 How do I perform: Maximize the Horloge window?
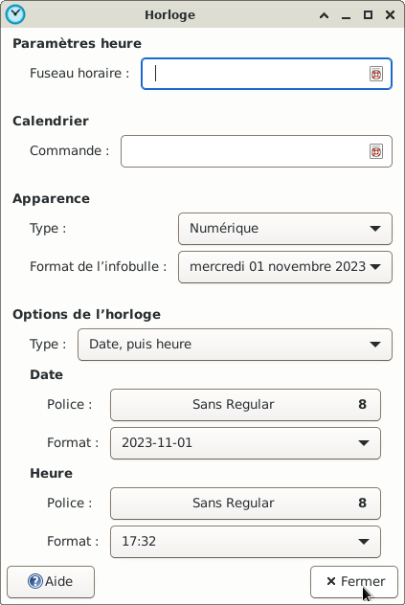point(368,15)
